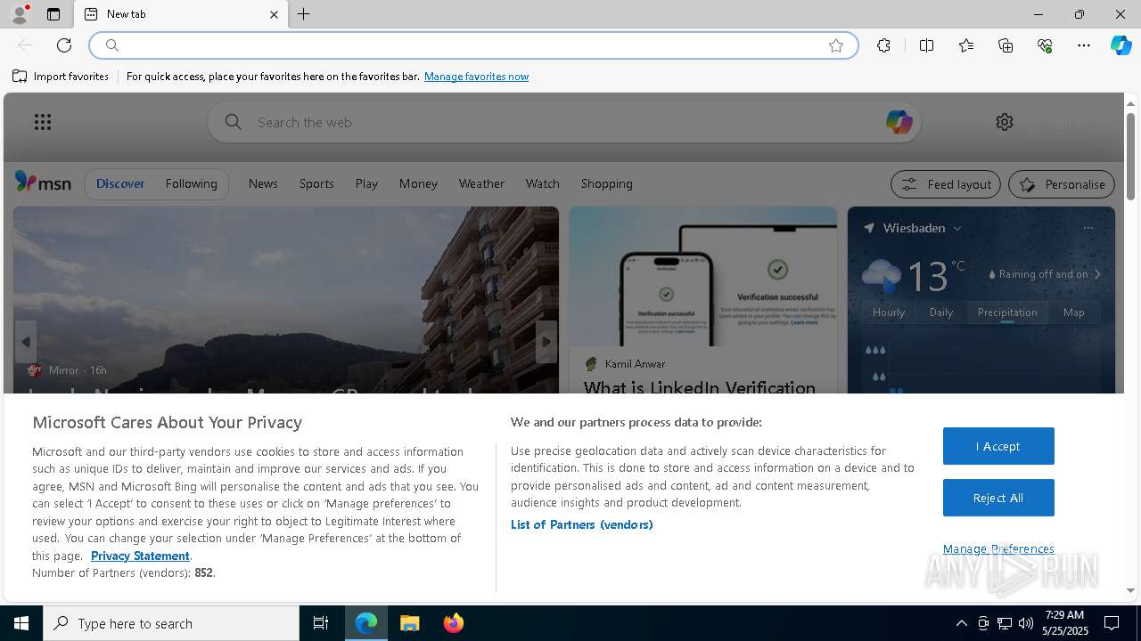Image resolution: width=1141 pixels, height=641 pixels.
Task: Toggle split screen view
Action: click(926, 45)
